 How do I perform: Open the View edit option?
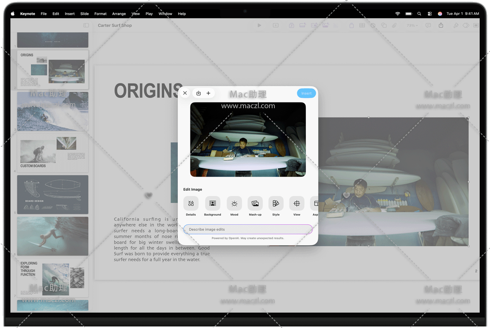[297, 203]
